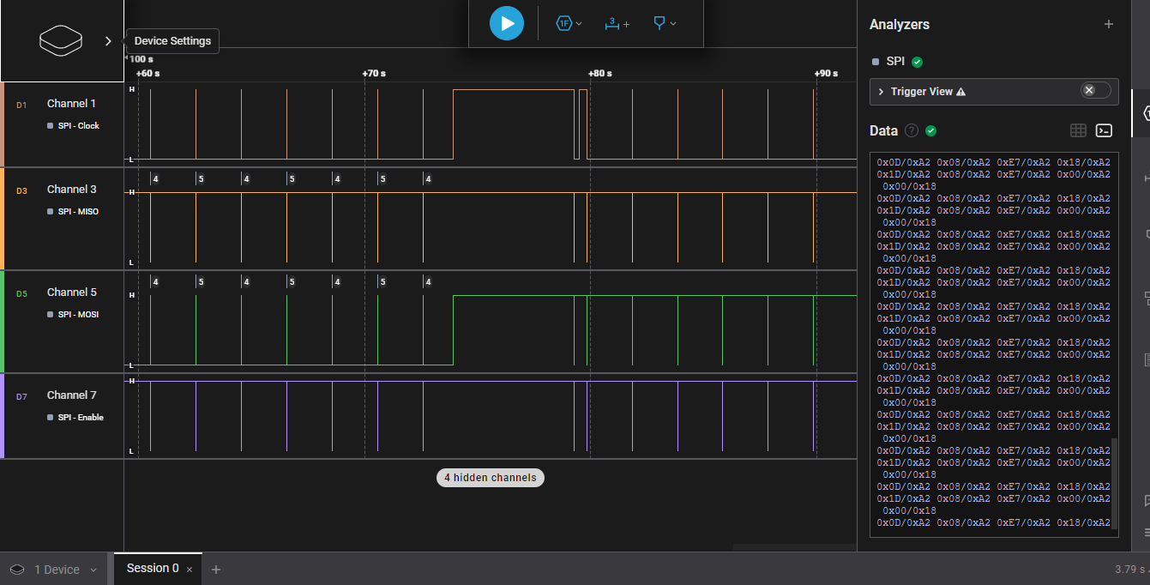Show the 4 hidden channels
Viewport: 1150px width, 585px height.
point(490,478)
